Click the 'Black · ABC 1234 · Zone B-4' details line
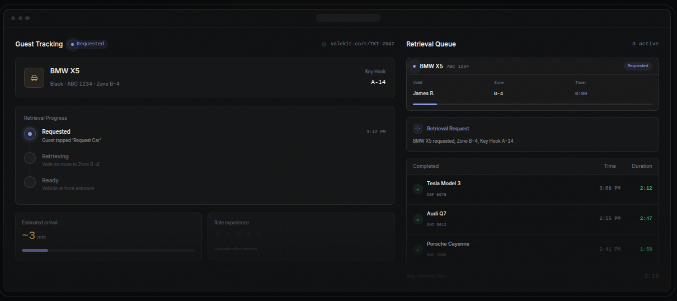 [x=85, y=84]
